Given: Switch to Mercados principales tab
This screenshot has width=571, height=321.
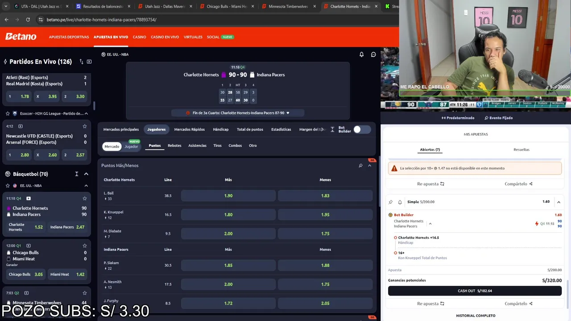Looking at the screenshot, I should click(x=121, y=129).
